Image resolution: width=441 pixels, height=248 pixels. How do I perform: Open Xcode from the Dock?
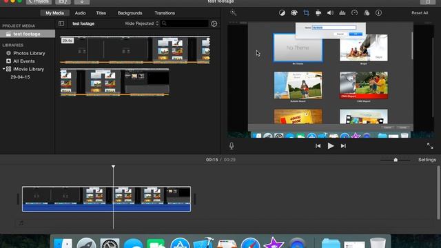(203, 243)
